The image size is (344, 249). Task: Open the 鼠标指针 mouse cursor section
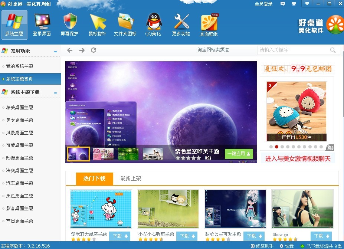[98, 24]
